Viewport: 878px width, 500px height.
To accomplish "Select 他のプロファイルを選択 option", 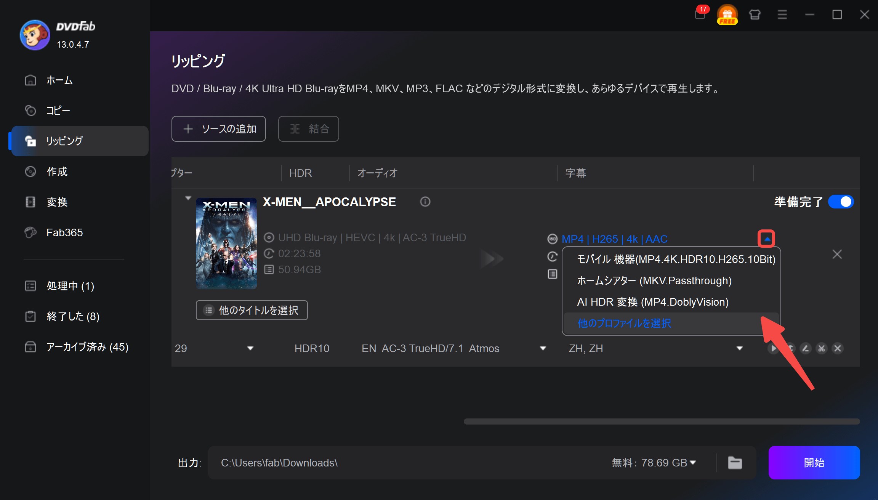I will click(x=671, y=323).
